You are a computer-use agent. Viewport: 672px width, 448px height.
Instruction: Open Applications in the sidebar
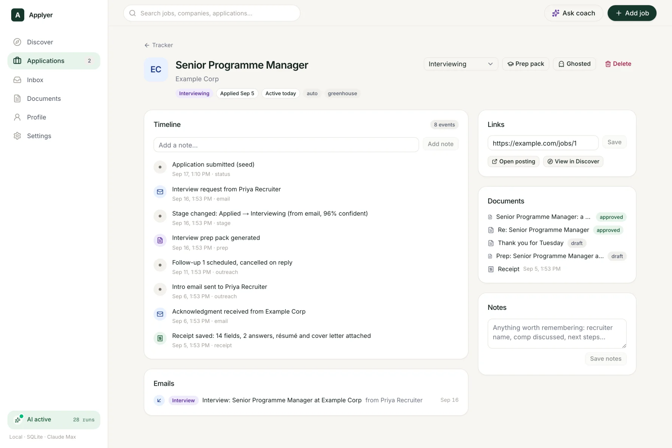[x=54, y=61]
